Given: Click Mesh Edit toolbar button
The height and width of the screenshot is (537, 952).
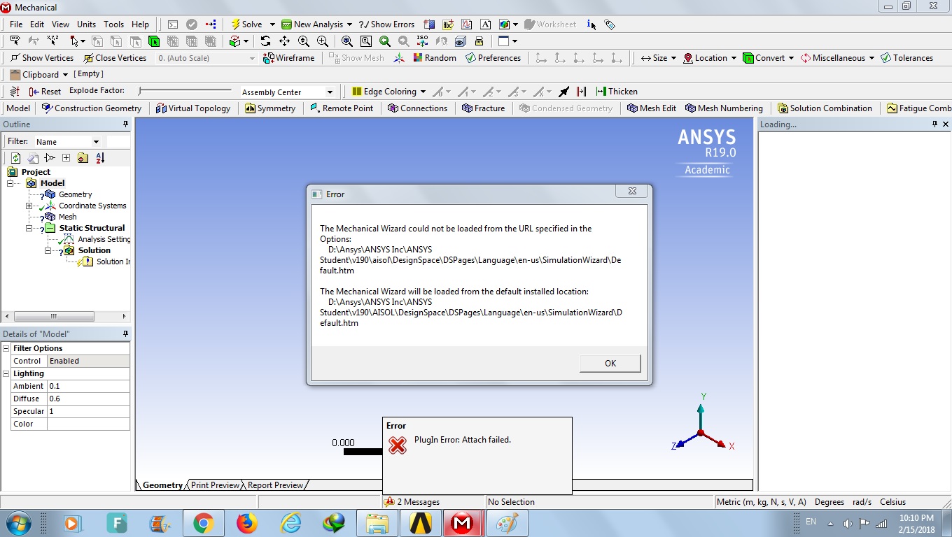Looking at the screenshot, I should coord(652,108).
